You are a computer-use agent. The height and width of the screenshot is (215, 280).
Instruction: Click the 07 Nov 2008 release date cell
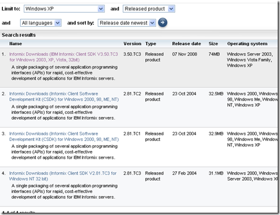185,54
